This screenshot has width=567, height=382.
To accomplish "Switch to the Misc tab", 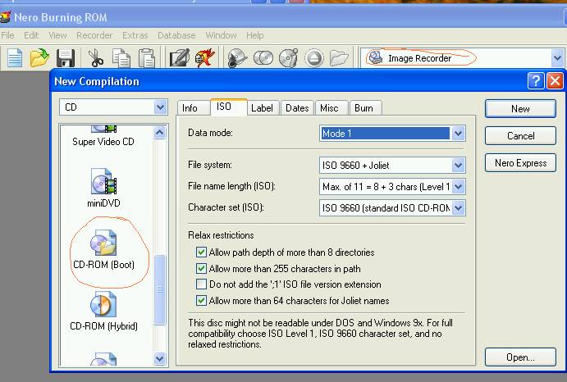I will pos(329,108).
